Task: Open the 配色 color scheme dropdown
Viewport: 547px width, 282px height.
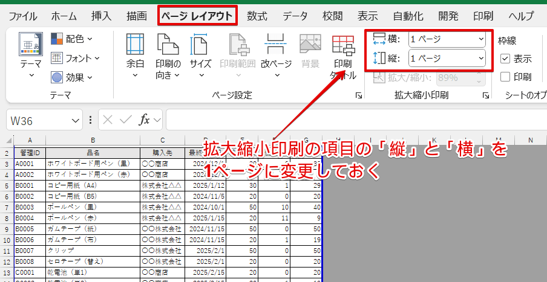Action: point(71,39)
